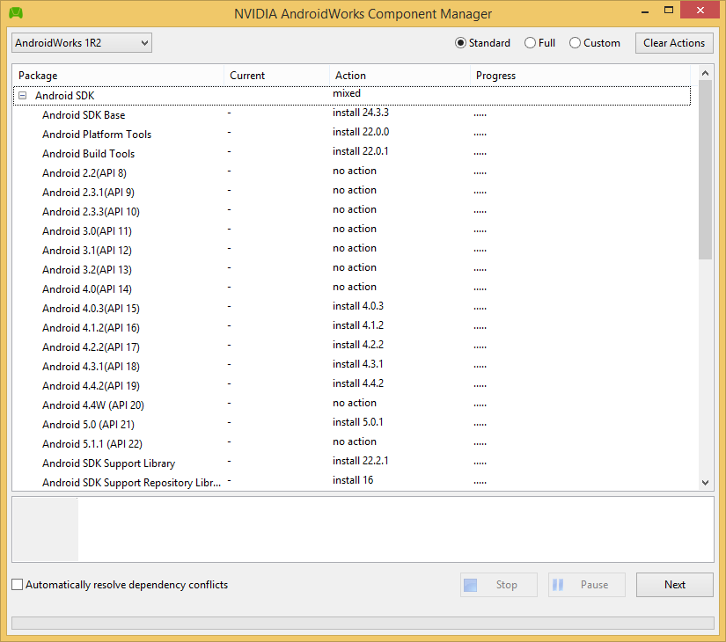Select the Android 4.0(API 14) row
Image resolution: width=726 pixels, height=642 pixels.
pyautogui.click(x=352, y=289)
